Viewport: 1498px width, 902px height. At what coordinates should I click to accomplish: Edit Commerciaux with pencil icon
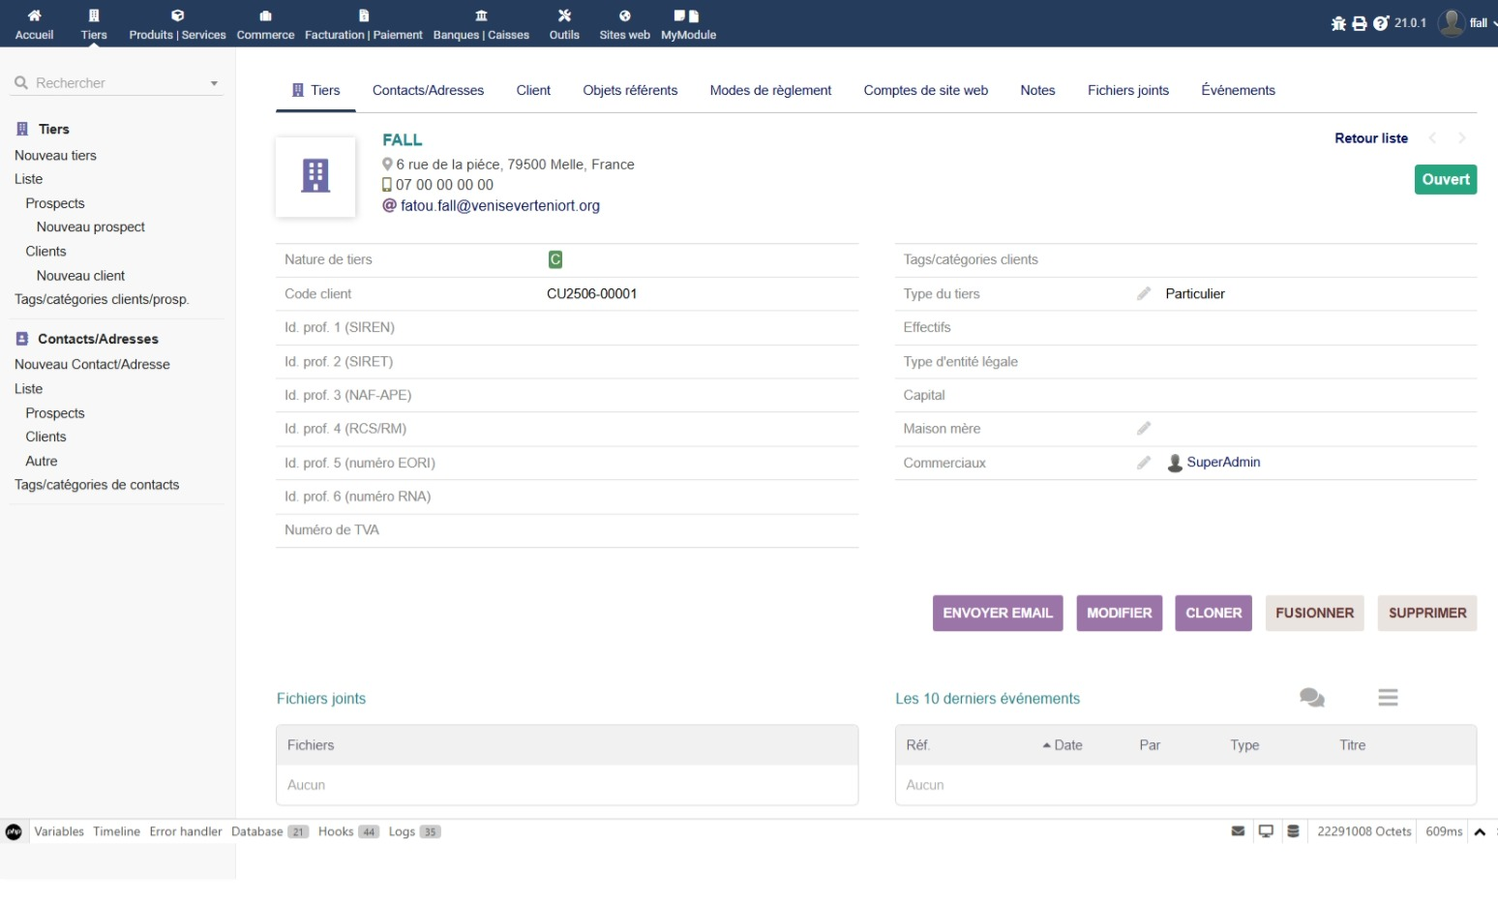pyautogui.click(x=1144, y=463)
